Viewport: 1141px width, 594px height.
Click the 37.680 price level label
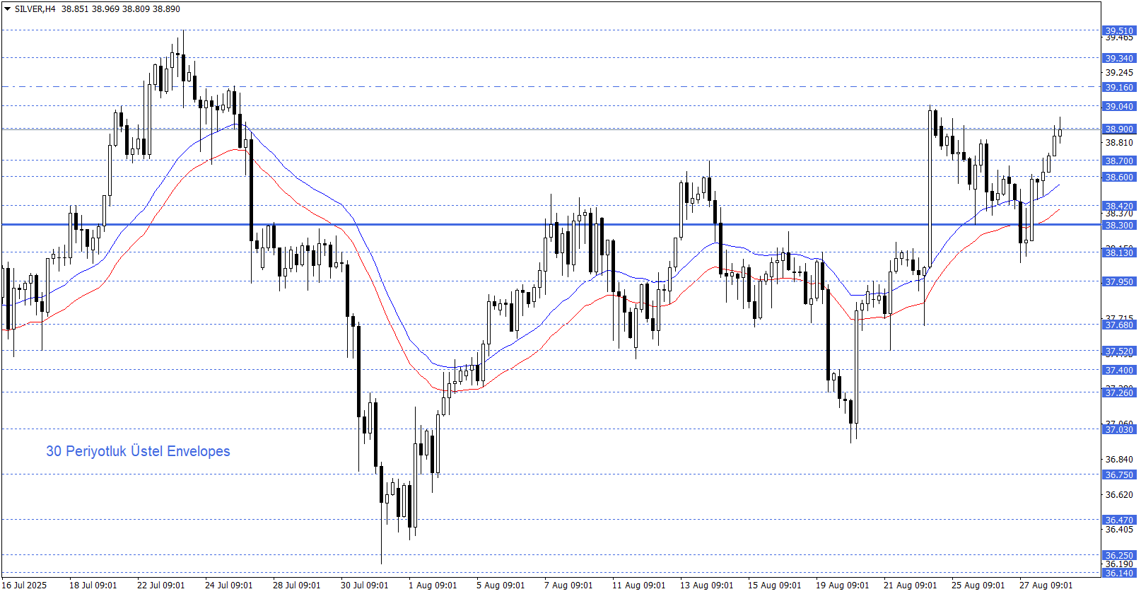coord(1119,325)
